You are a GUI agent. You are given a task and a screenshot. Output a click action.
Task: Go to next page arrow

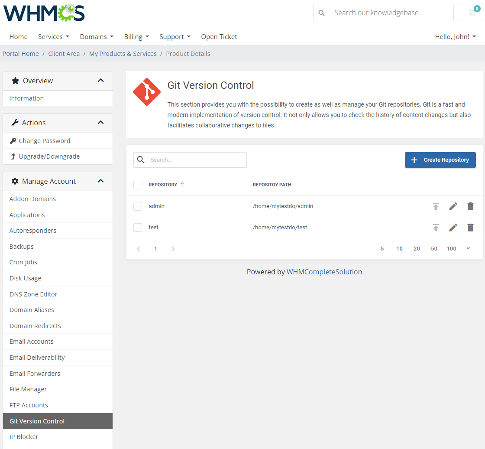(x=173, y=249)
